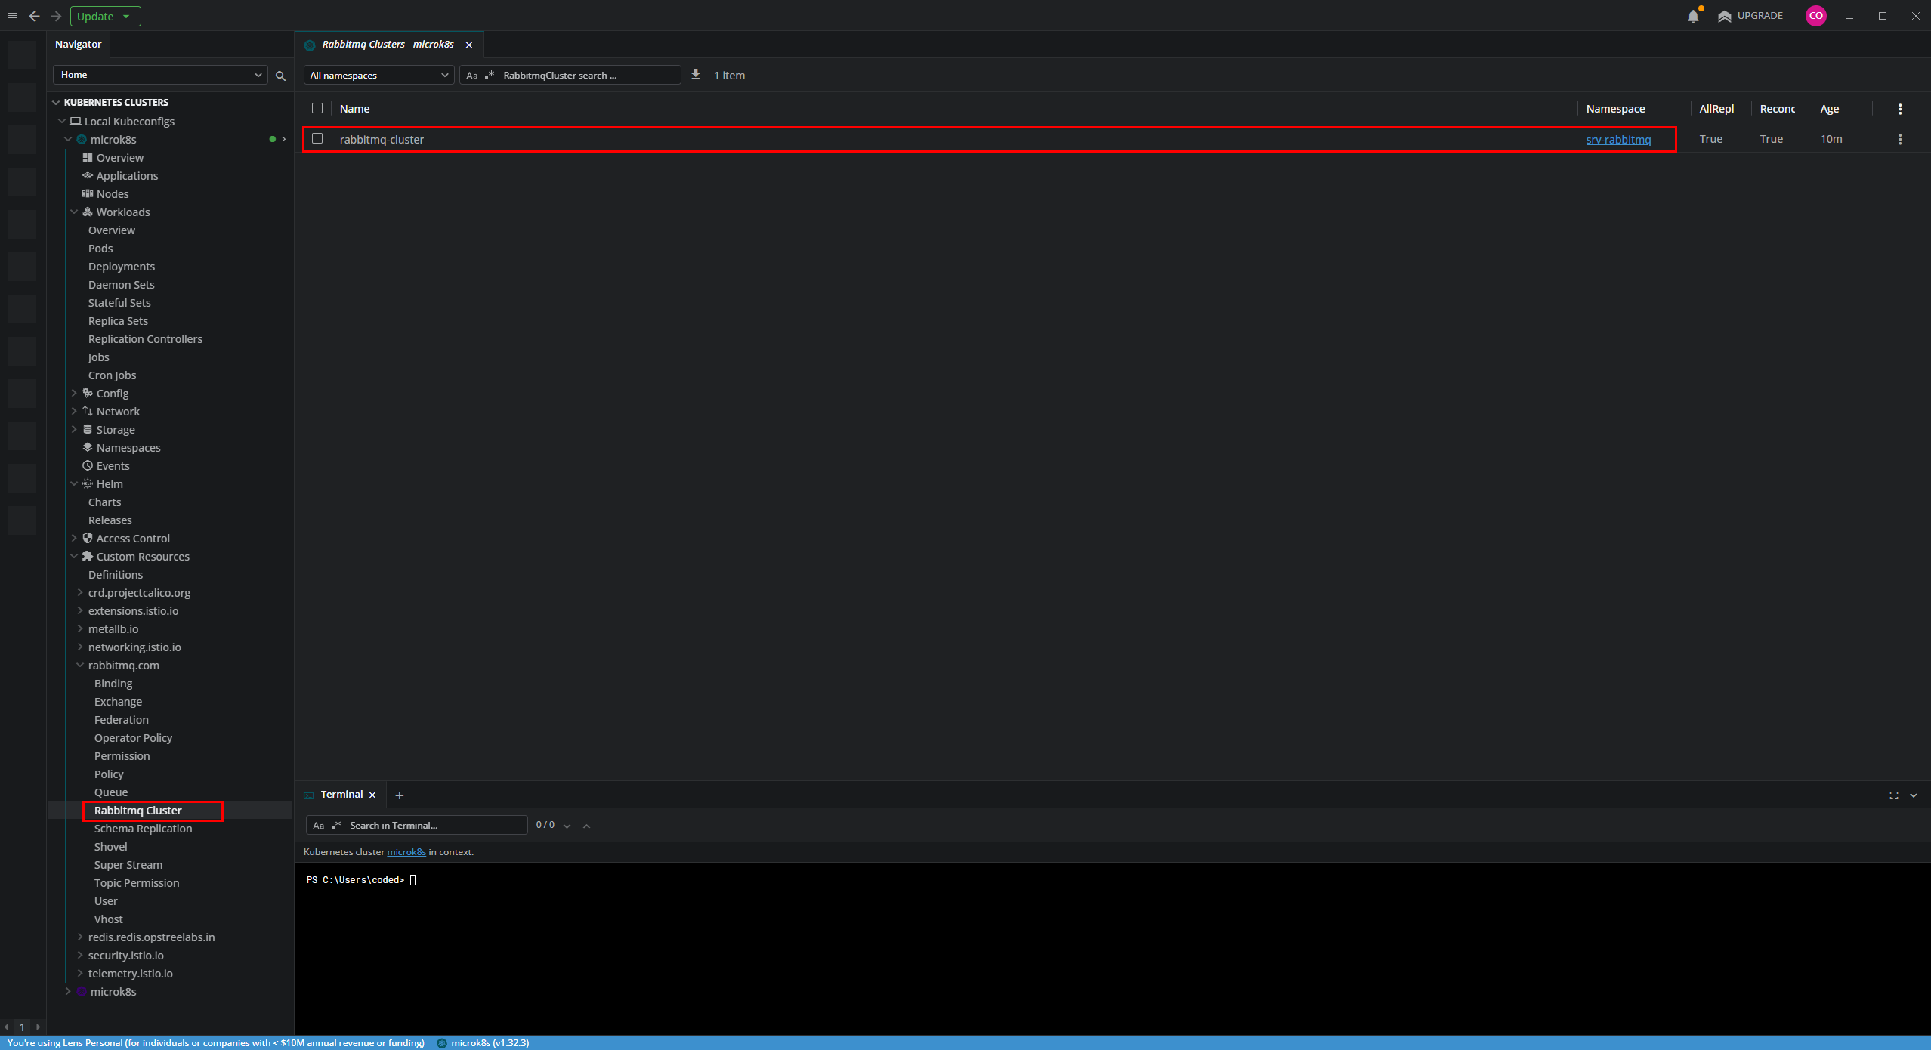Go forward with the right arrow
The height and width of the screenshot is (1050, 1931).
click(56, 16)
